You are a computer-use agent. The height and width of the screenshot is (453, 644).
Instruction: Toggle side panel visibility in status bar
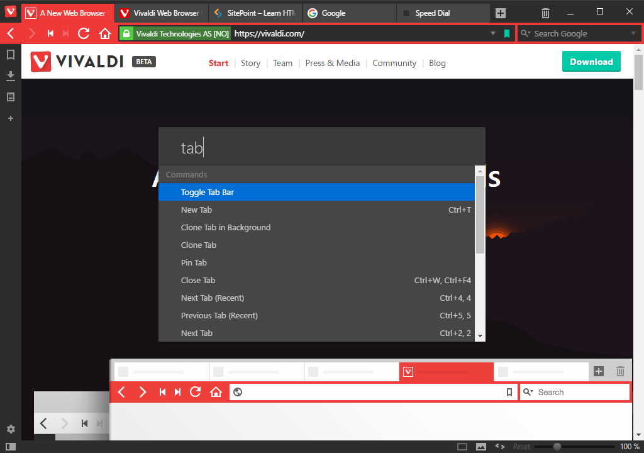(10, 447)
